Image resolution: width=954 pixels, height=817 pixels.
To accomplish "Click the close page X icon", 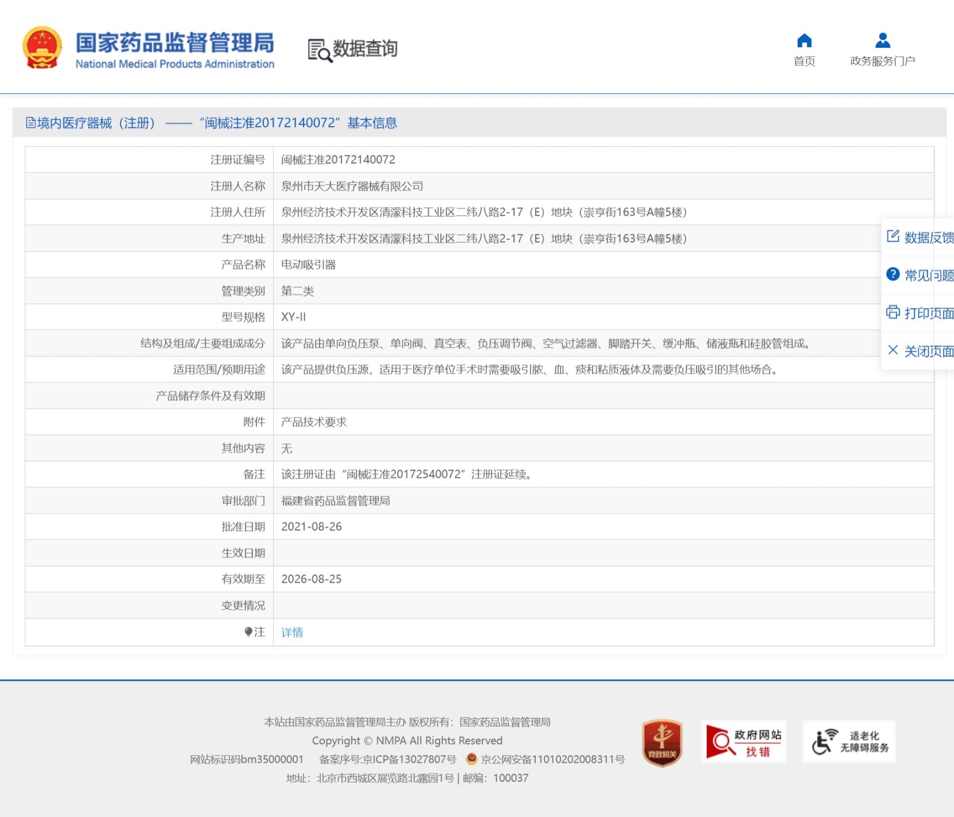I will coord(892,350).
